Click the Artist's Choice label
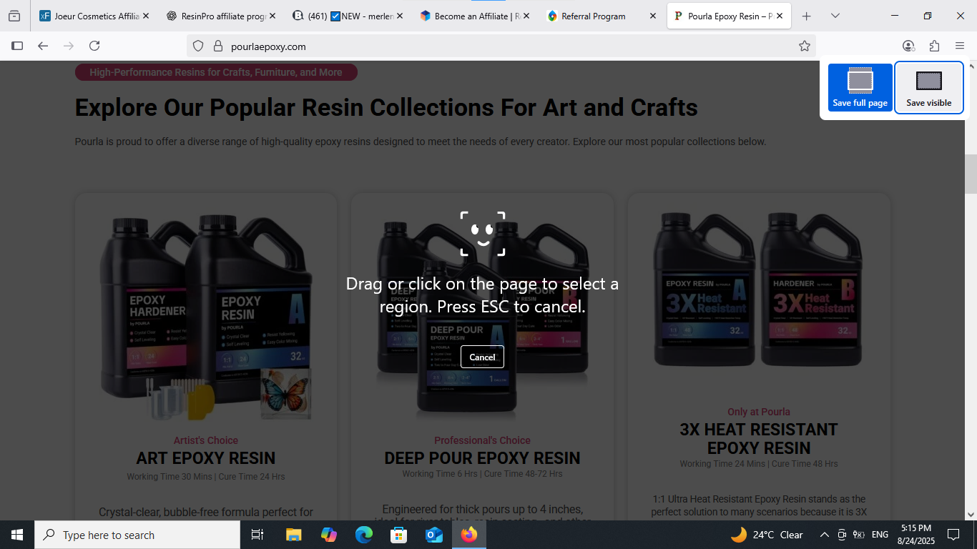The width and height of the screenshot is (977, 549). pos(206,440)
